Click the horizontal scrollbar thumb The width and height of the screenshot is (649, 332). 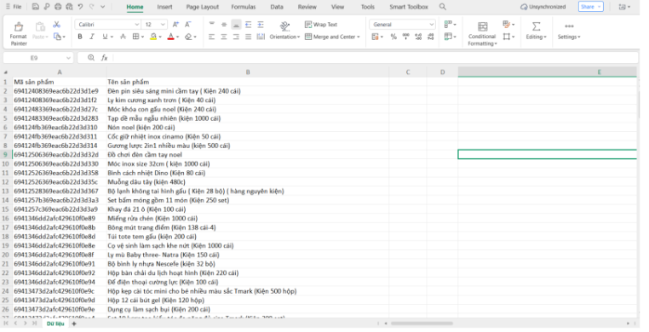coord(422,323)
